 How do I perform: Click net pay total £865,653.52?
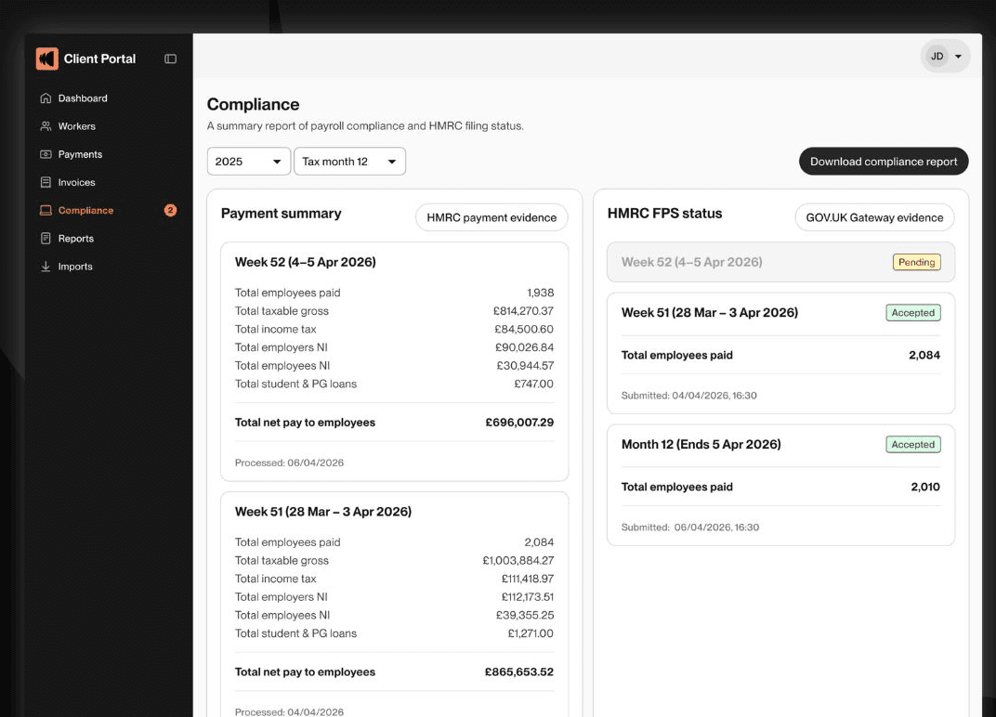coord(519,671)
